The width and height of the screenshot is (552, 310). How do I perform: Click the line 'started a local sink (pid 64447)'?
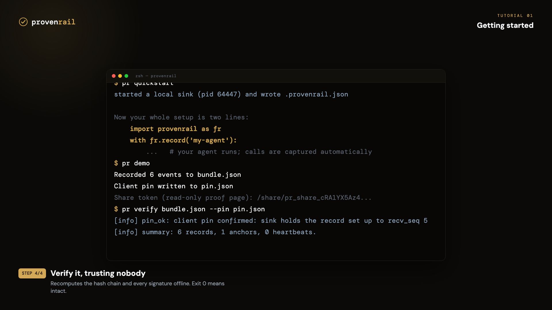tap(231, 94)
